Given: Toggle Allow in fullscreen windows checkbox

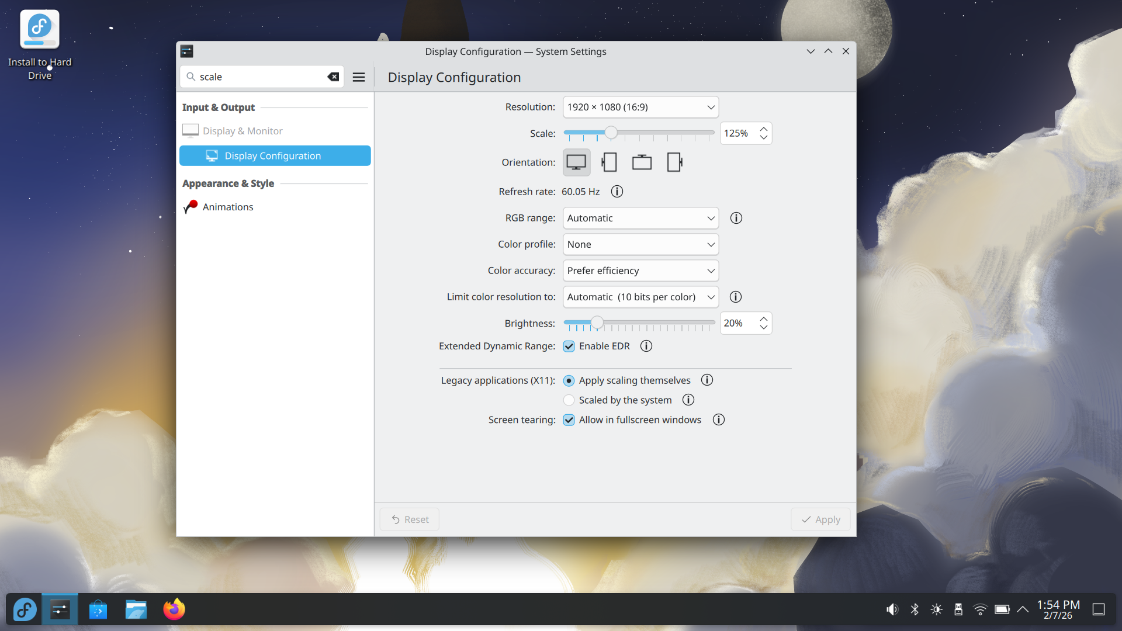Looking at the screenshot, I should point(569,420).
